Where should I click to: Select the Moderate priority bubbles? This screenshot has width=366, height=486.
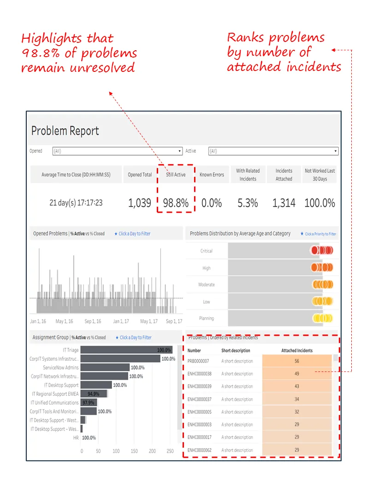pos(323,284)
